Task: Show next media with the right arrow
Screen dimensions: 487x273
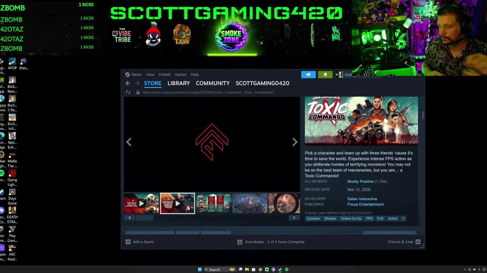Action: [294, 142]
